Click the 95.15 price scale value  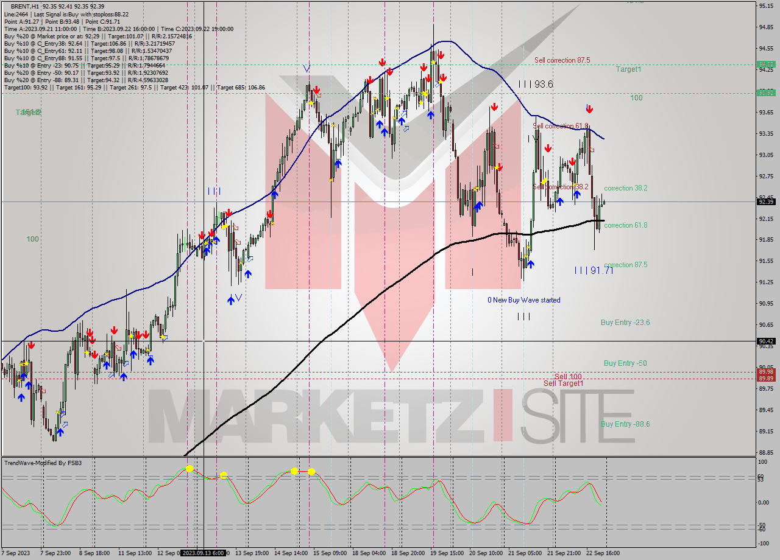coord(766,5)
